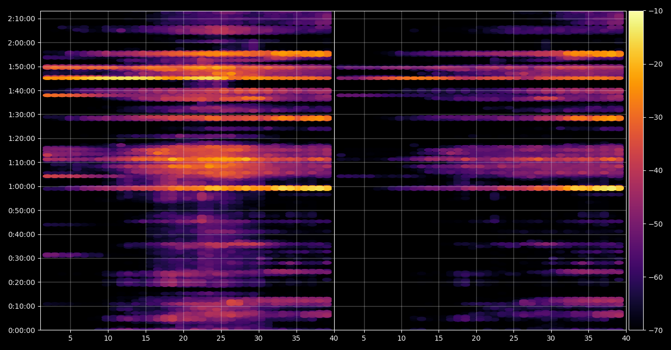Click x-axis label 25 under right heatmap
The width and height of the screenshot is (671, 350).
pos(513,339)
